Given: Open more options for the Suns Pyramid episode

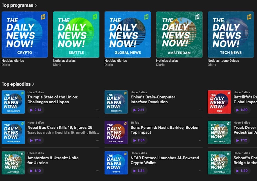Looking at the screenshot, I should point(201,140).
